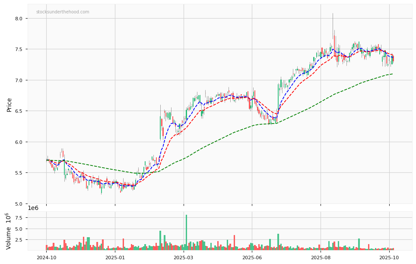
Task: Click the 2025-08 date axis label
Action: click(321, 258)
